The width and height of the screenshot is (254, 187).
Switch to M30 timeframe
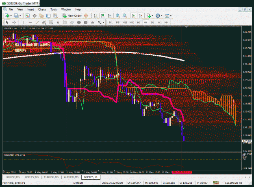(132, 22)
